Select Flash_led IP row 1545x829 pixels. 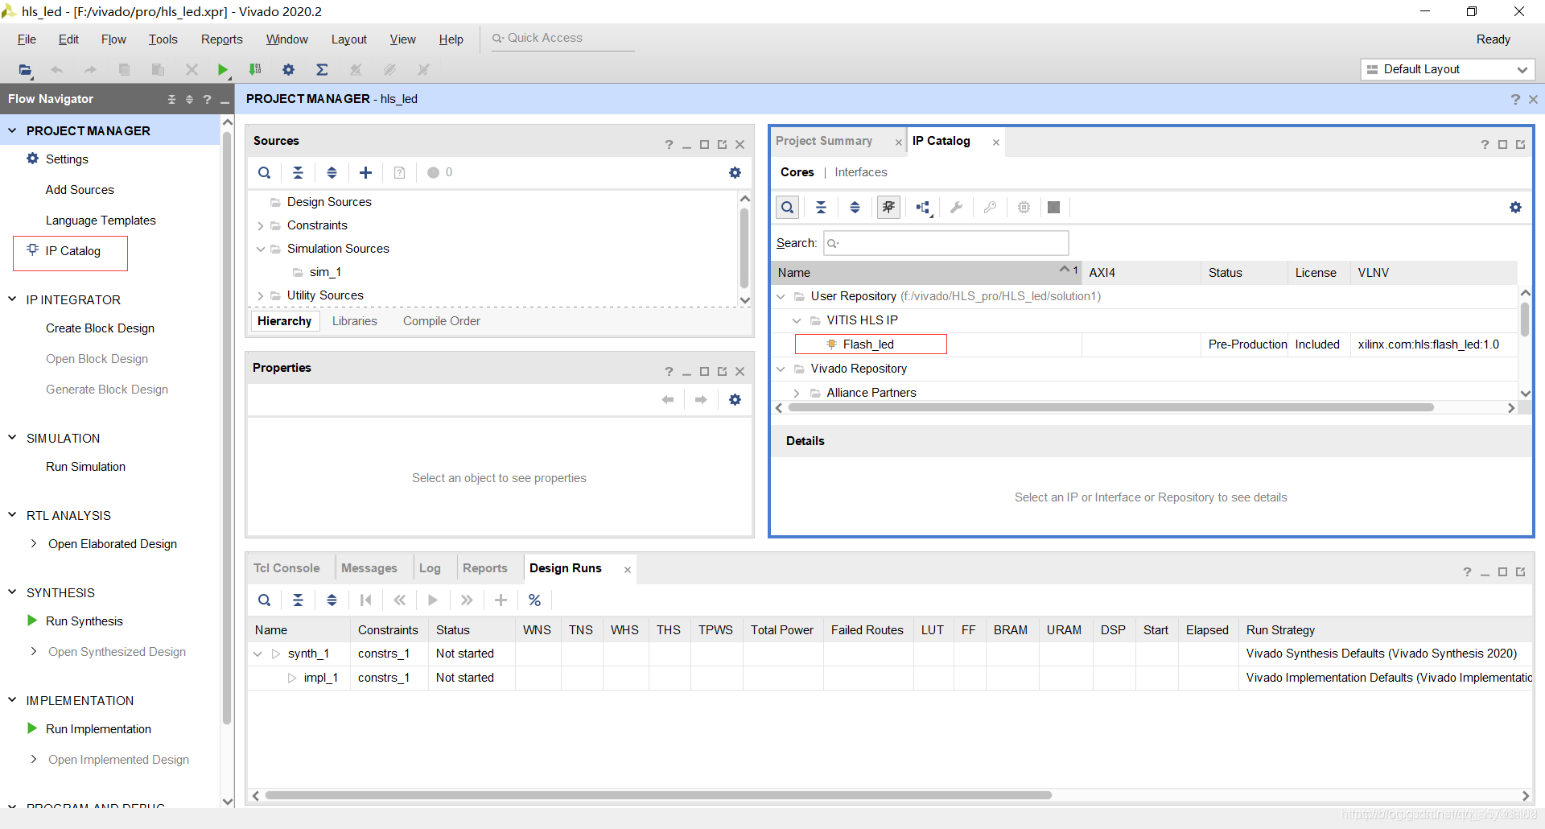coord(1146,344)
